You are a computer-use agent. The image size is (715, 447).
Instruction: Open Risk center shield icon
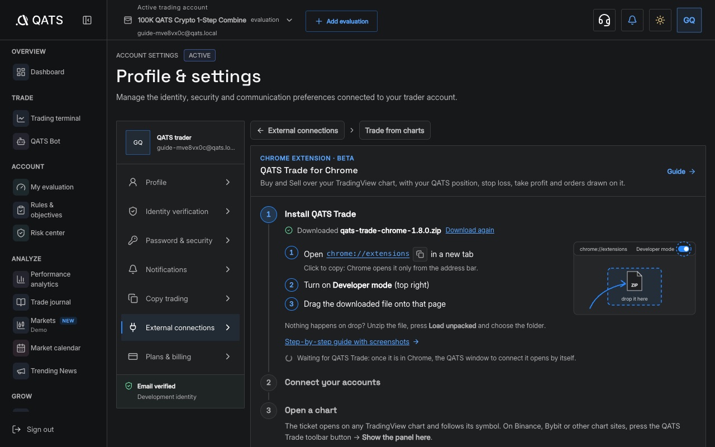[21, 233]
